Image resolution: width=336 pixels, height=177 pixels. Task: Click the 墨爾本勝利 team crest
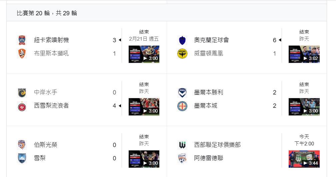coord(182,92)
